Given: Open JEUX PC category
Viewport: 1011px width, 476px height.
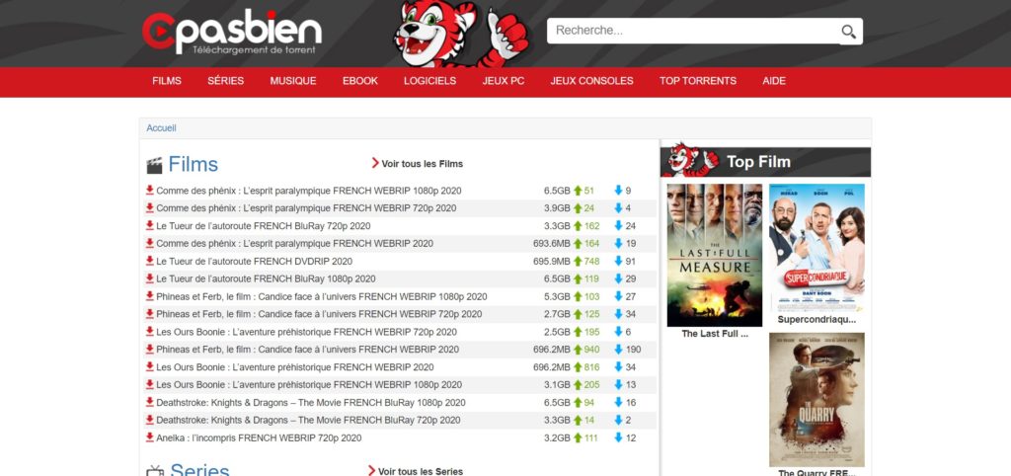Looking at the screenshot, I should pyautogui.click(x=504, y=81).
